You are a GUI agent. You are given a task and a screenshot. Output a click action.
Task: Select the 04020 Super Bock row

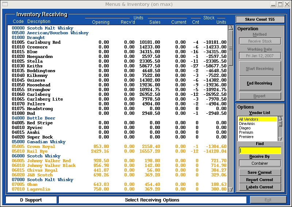coord(118,137)
